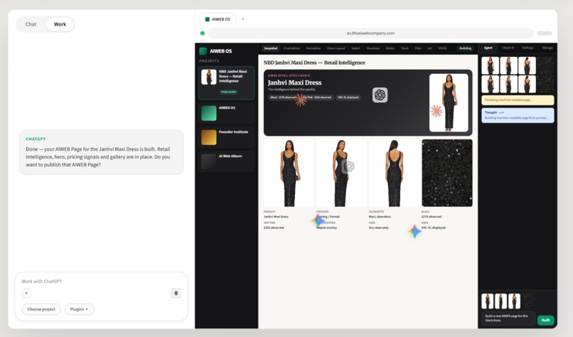The width and height of the screenshot is (573, 337).
Task: Open first thumbnail in Agent panel grid
Action: [x=490, y=65]
